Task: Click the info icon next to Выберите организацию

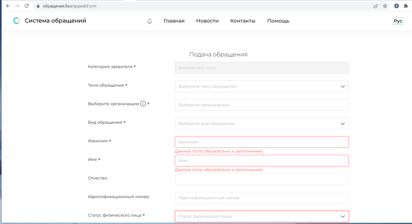Action: (143, 104)
